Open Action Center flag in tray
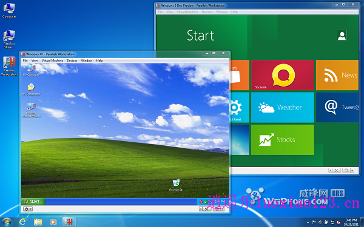The height and width of the screenshot is (227, 364). click(314, 222)
